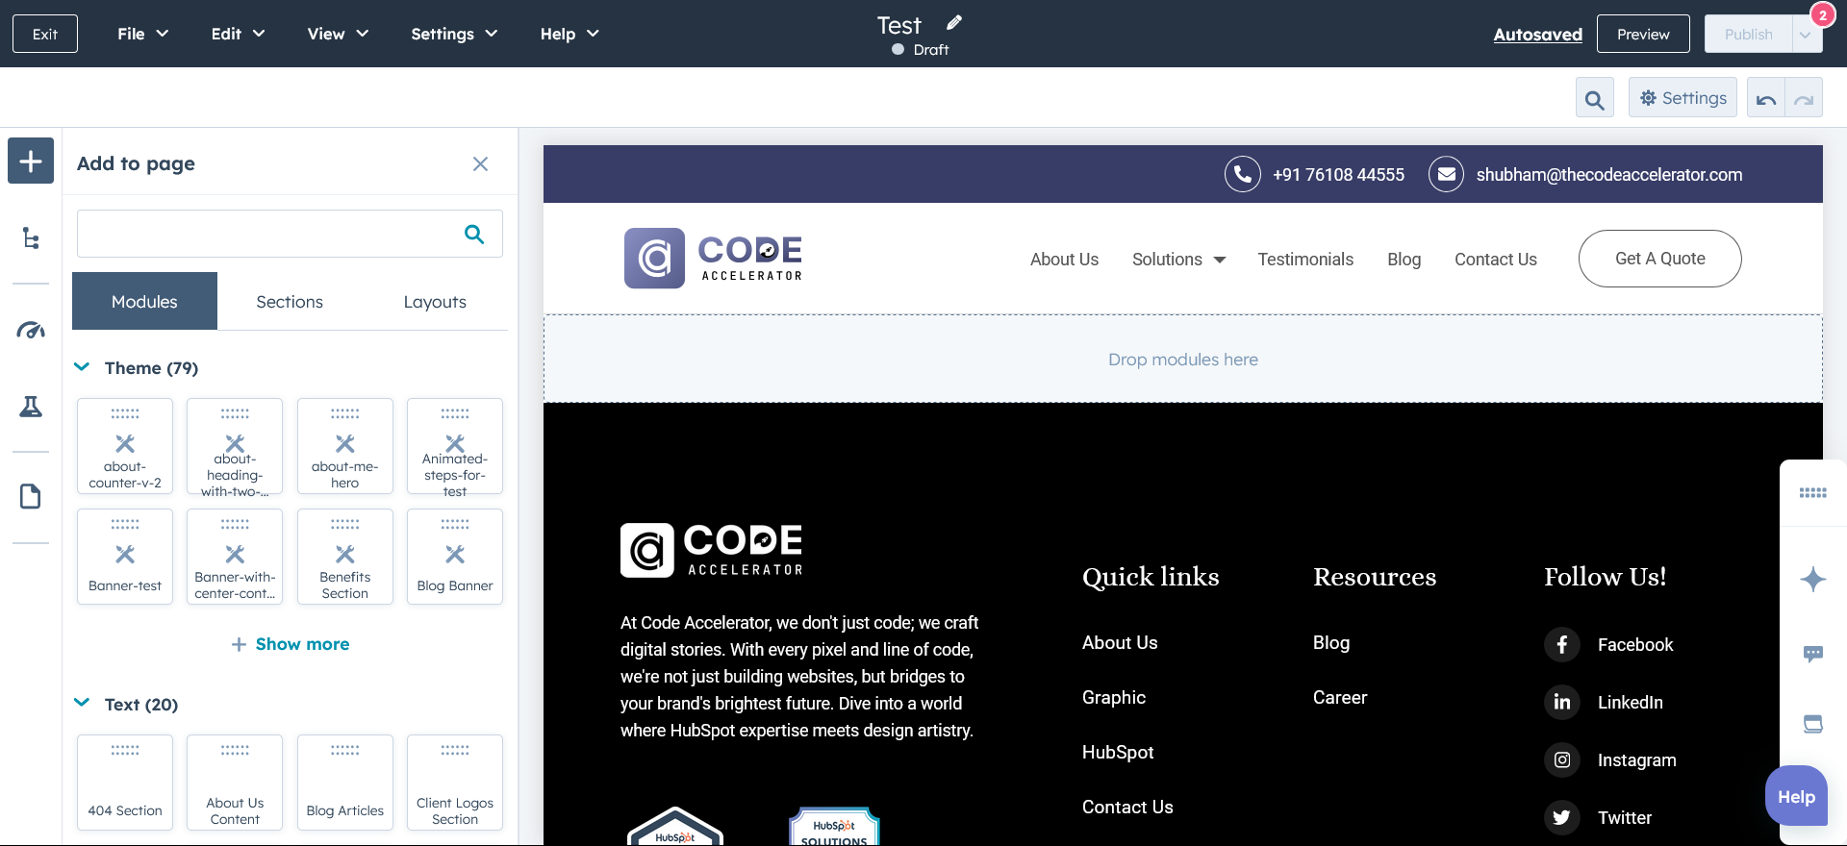Click the magnifier search icon in toolbar
Image resolution: width=1847 pixels, height=846 pixels.
(x=1594, y=99)
